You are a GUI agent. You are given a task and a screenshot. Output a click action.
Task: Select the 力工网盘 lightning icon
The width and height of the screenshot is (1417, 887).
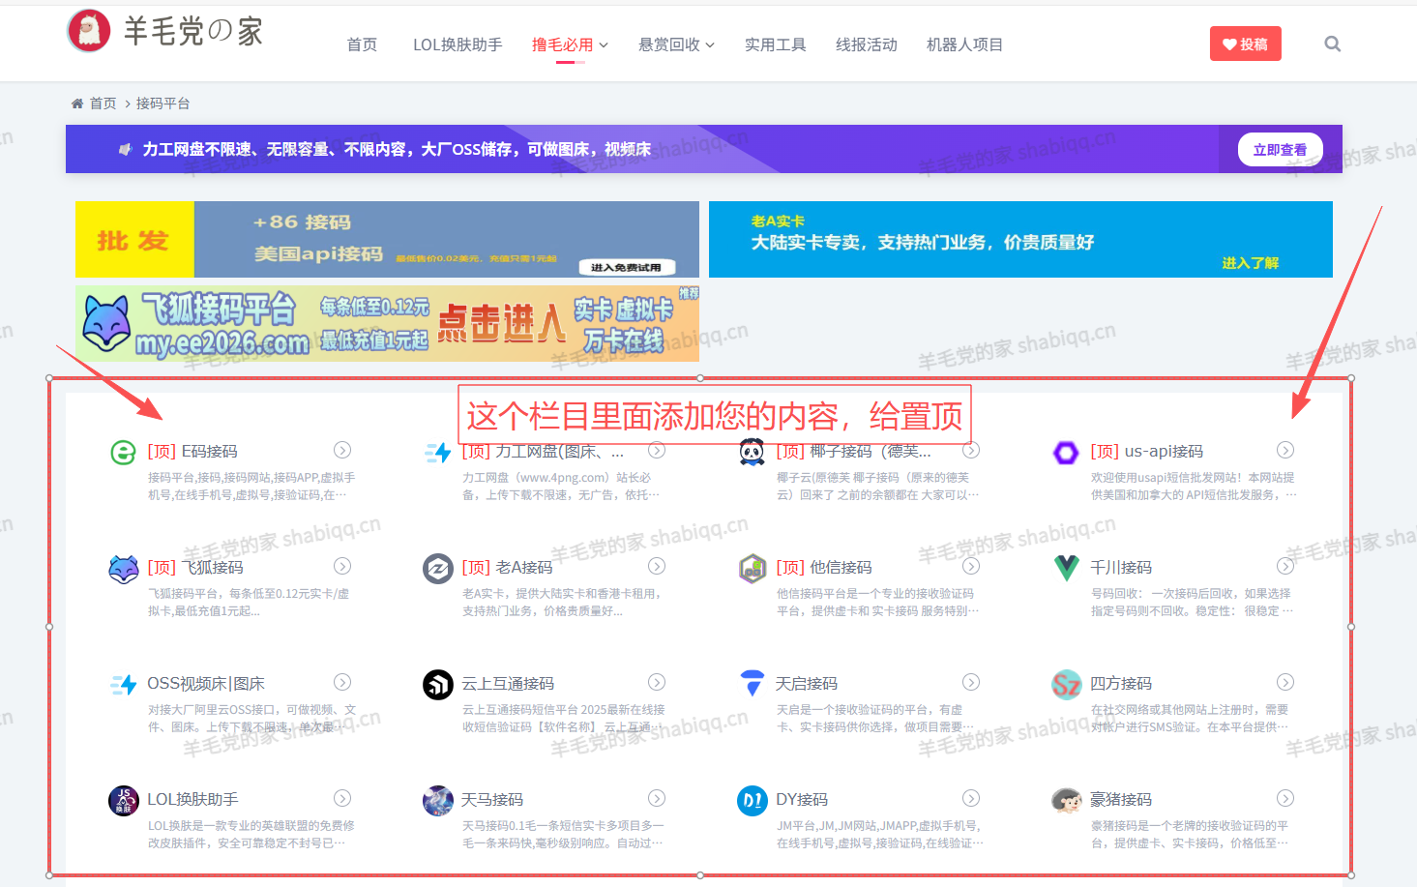point(437,450)
